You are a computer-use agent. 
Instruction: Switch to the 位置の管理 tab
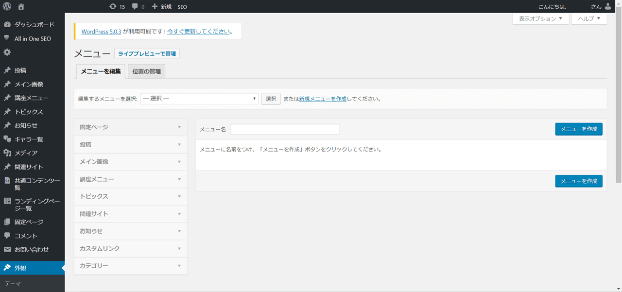click(x=147, y=71)
